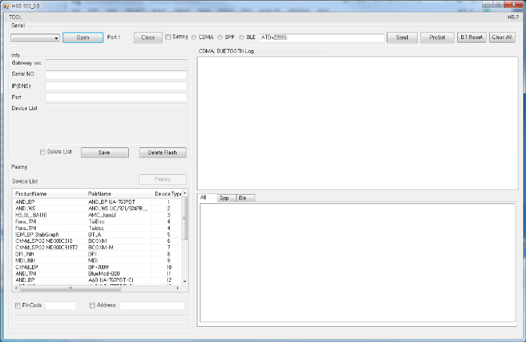Click the Serial NO input field
The width and height of the screenshot is (526, 342).
(x=116, y=75)
